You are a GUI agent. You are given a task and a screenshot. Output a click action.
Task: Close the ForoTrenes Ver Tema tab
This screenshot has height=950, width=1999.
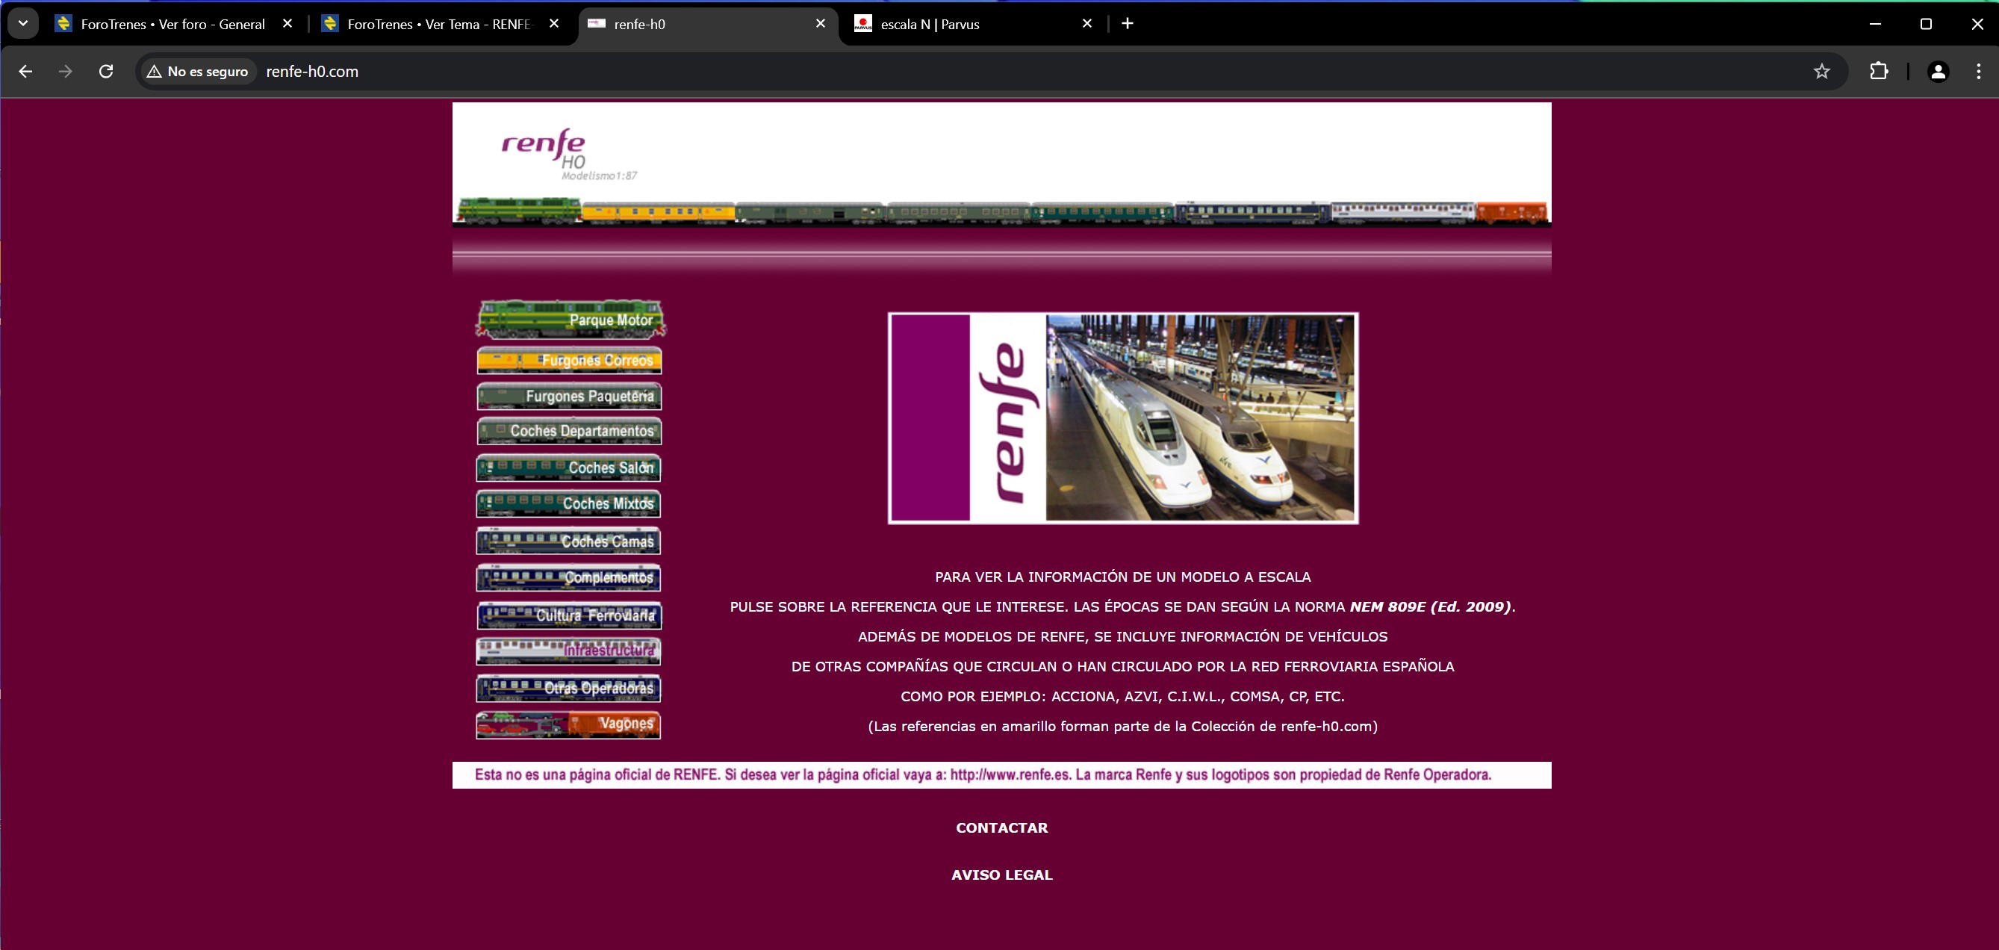coord(554,24)
